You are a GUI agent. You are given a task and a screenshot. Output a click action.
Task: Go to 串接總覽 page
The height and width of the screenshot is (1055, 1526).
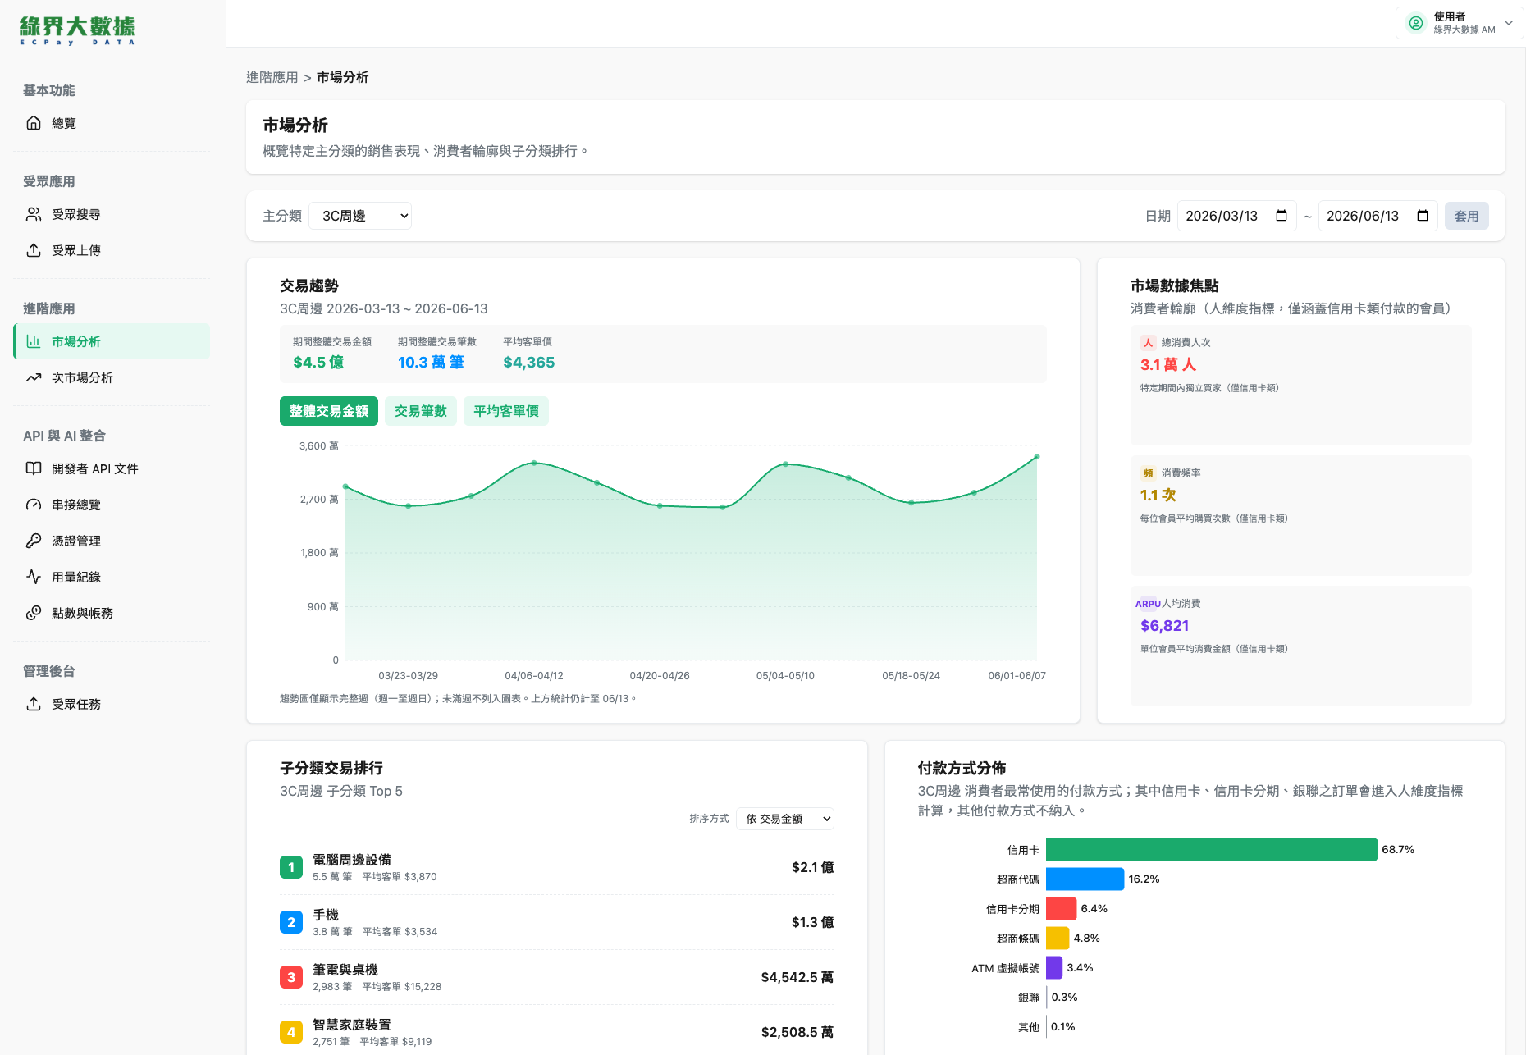(x=112, y=505)
